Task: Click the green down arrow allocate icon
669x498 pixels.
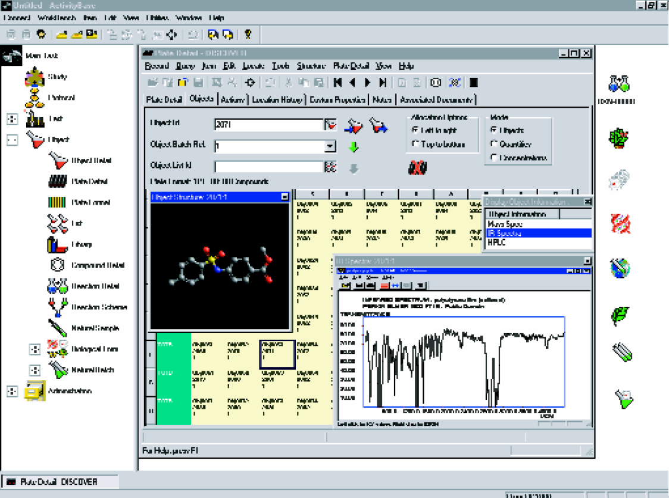Action: [354, 147]
